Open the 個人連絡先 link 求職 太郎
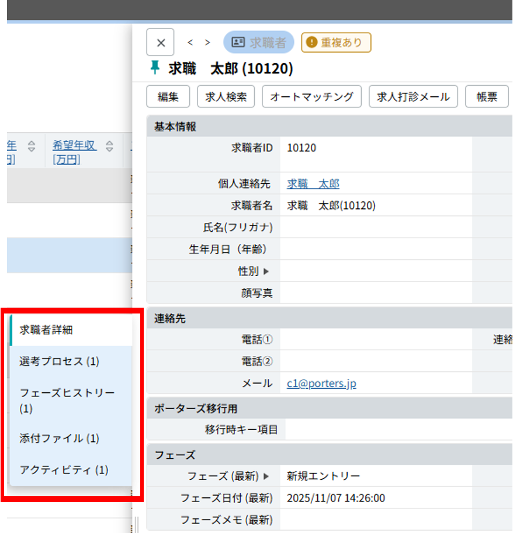The height and width of the screenshot is (533, 513). (x=313, y=184)
